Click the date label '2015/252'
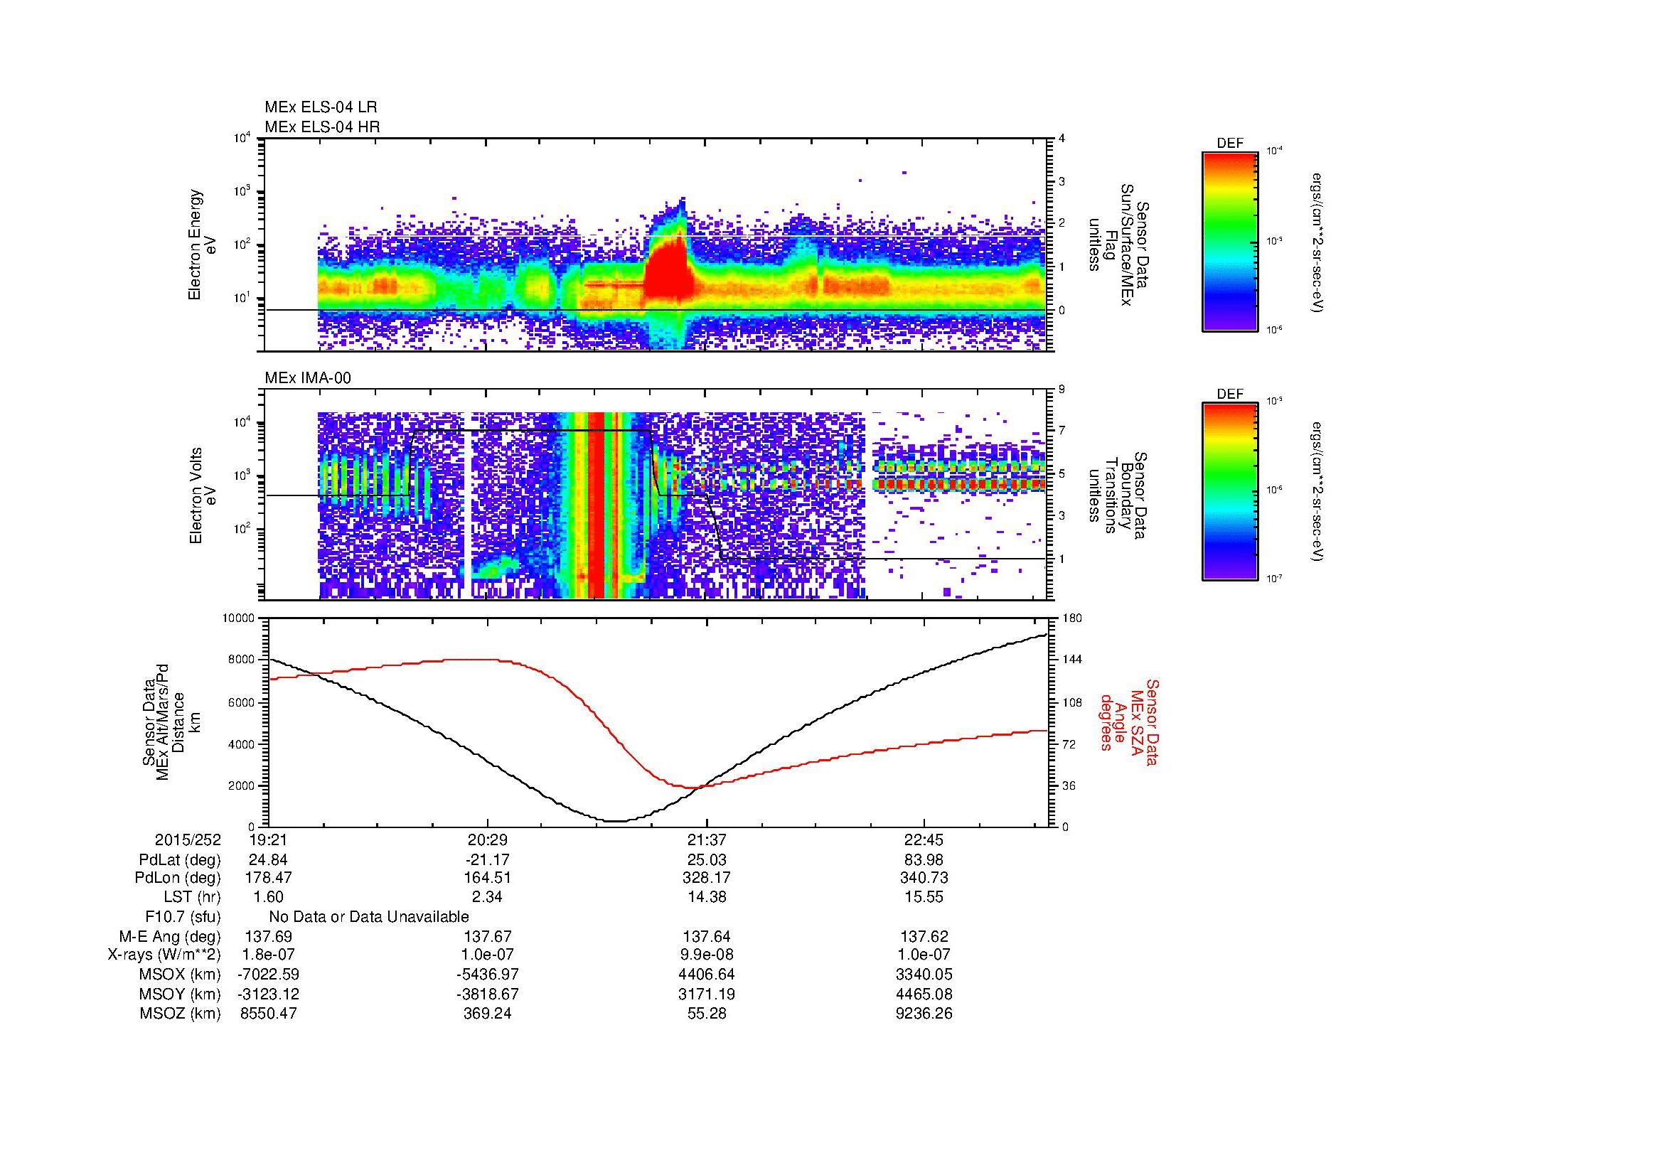Viewport: 1663px width, 1175px height. [188, 839]
